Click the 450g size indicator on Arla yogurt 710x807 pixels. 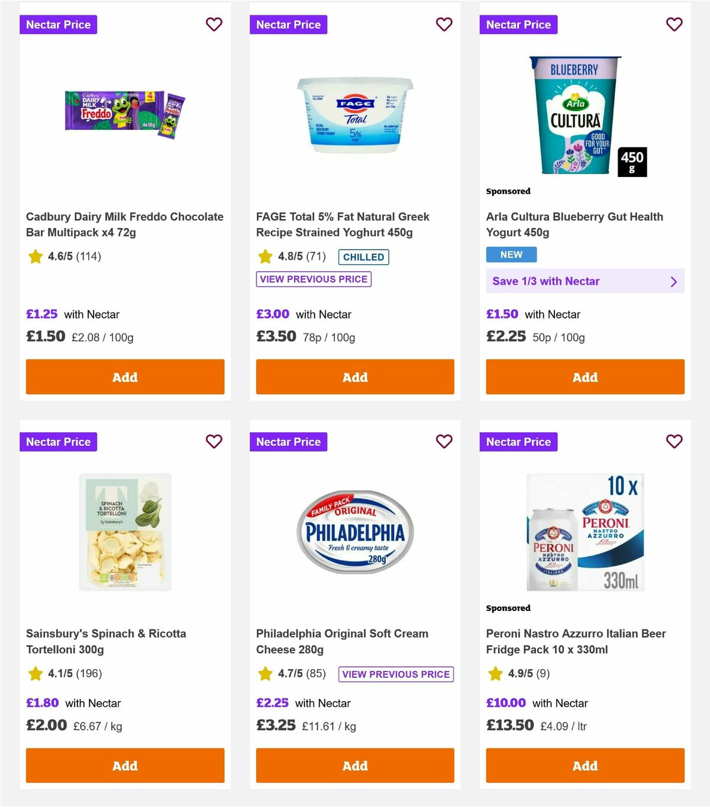[632, 160]
